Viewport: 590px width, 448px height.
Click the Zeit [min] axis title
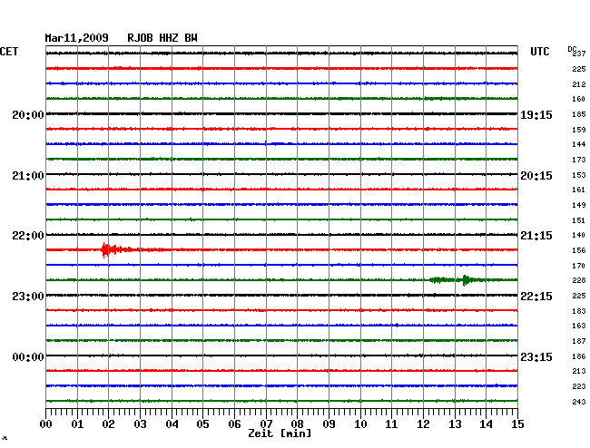pyautogui.click(x=280, y=433)
